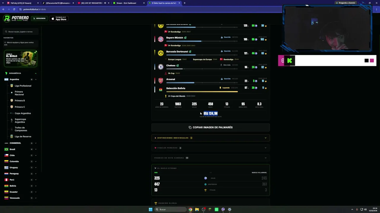Open Chrome from the taskbar
Viewport: 380px width, 213px height.
(x=190, y=209)
